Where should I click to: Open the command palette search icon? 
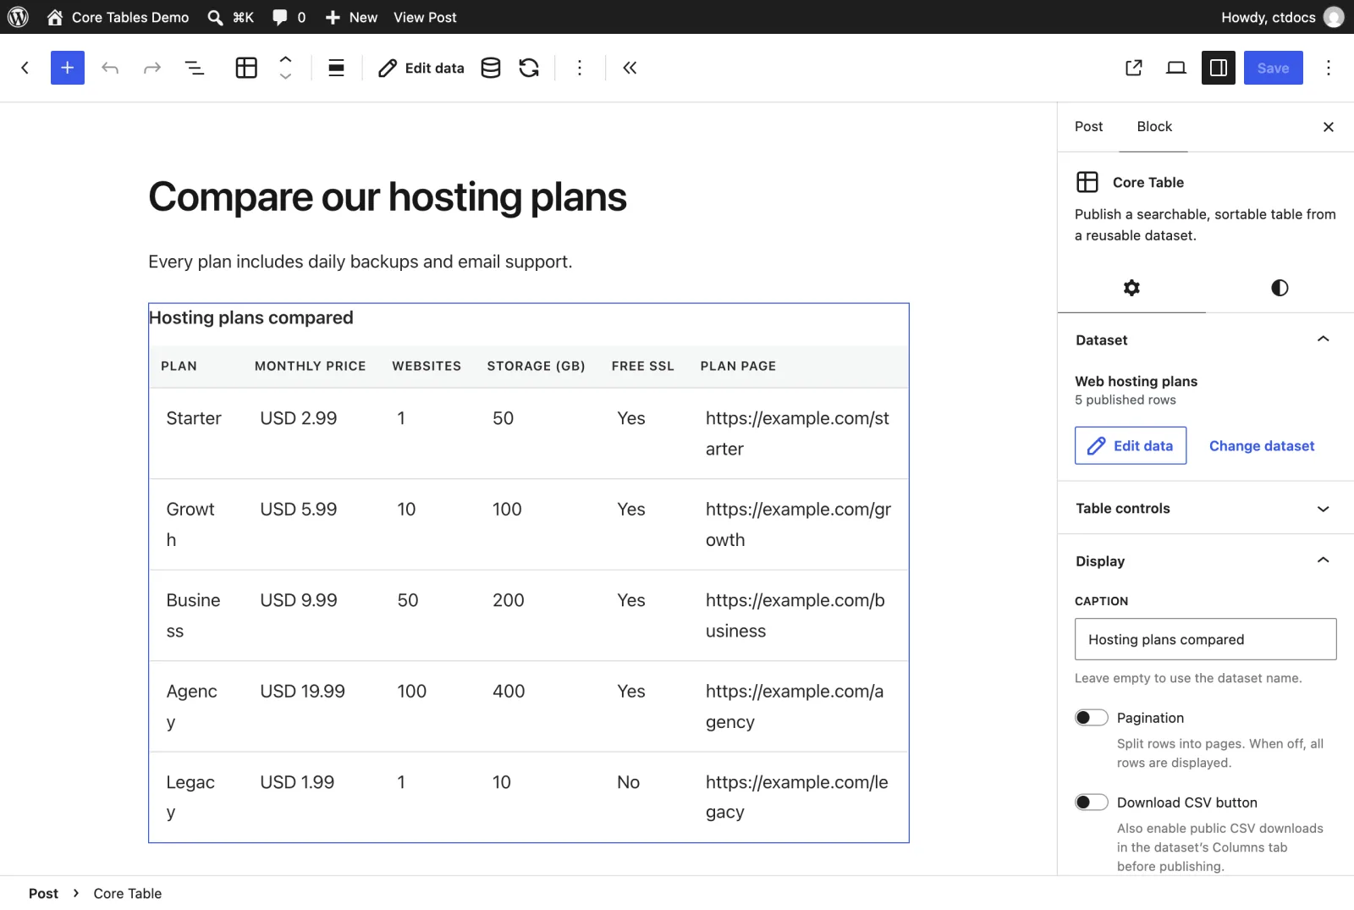(215, 17)
